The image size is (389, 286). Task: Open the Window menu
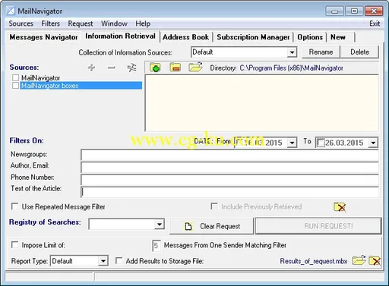[114, 24]
